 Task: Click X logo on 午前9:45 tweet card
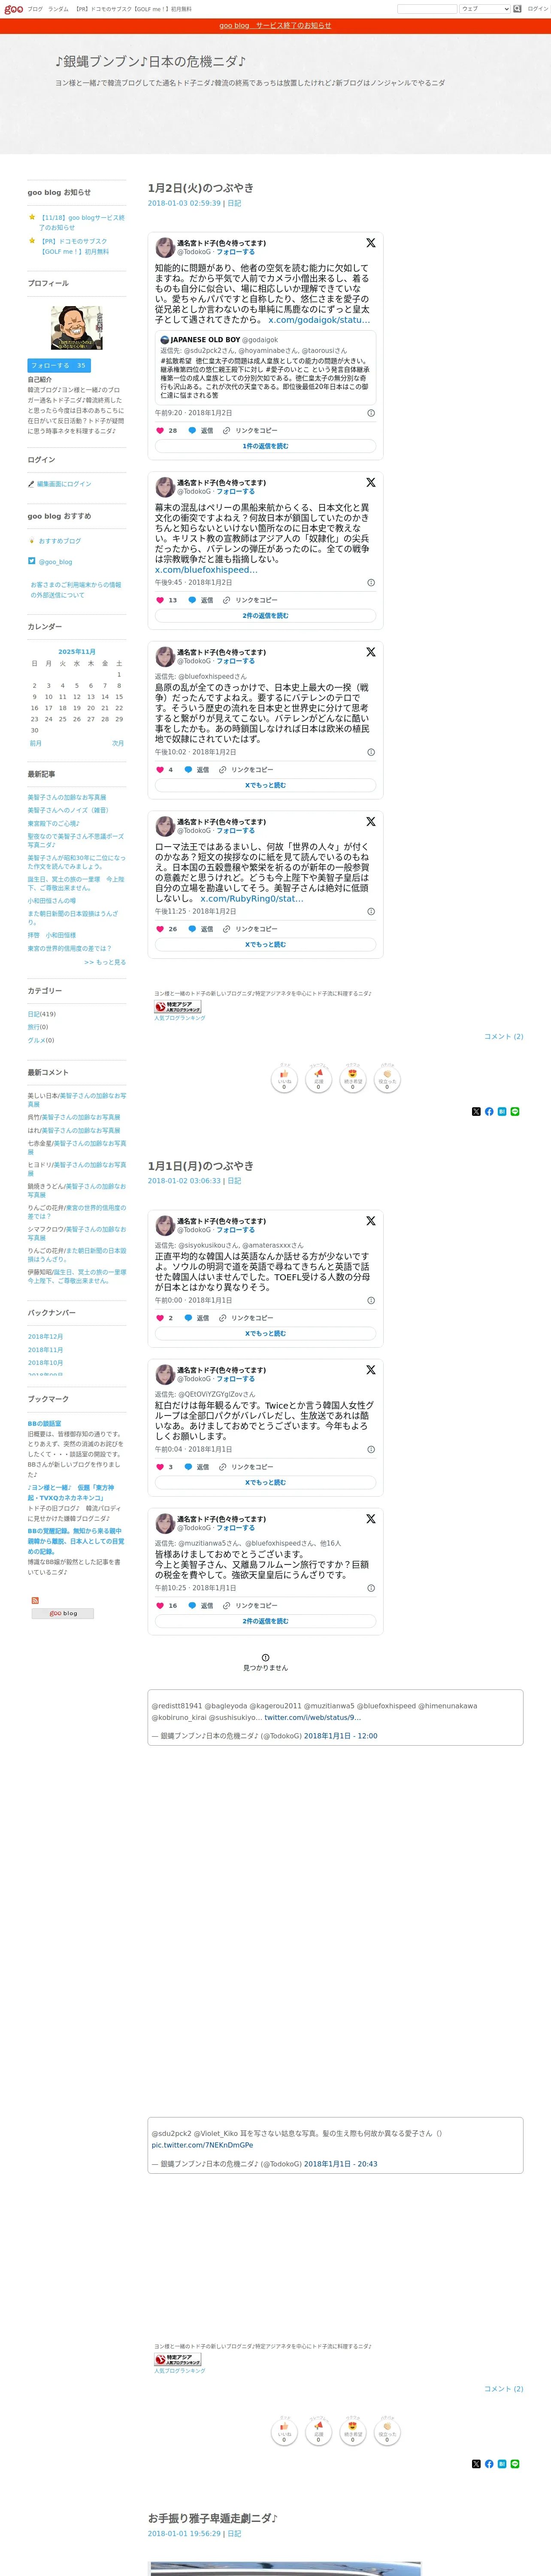click(371, 482)
